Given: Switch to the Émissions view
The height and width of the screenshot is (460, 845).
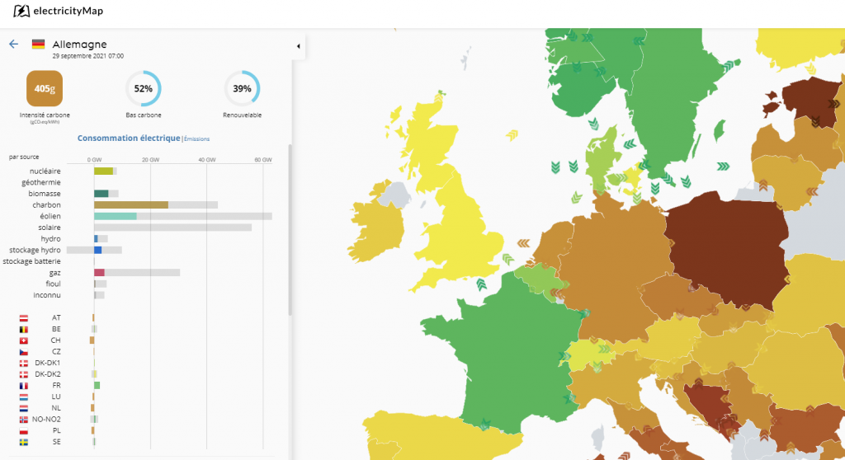Looking at the screenshot, I should pos(196,139).
